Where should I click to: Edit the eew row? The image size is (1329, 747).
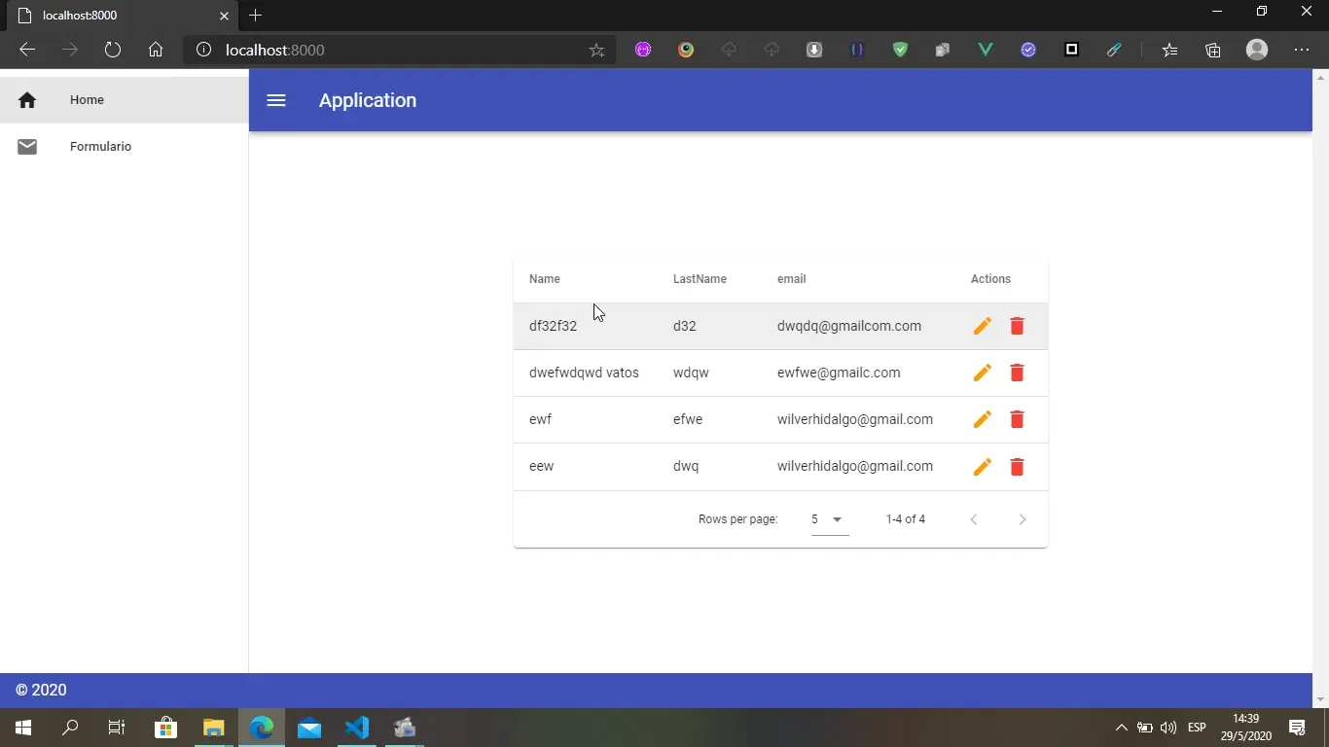[x=982, y=467]
